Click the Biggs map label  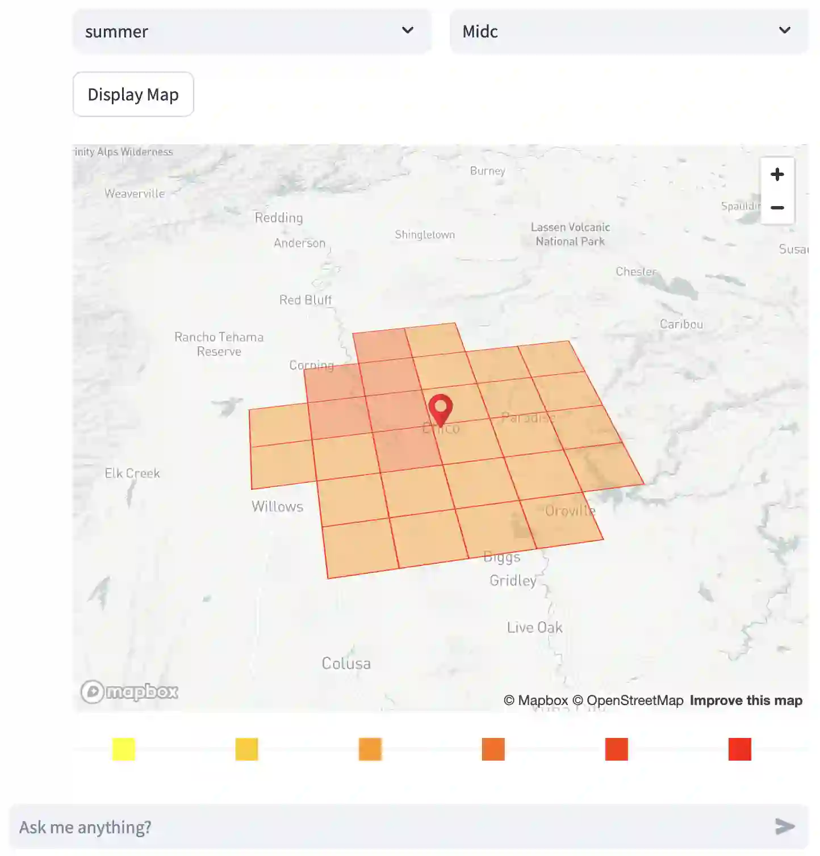(x=502, y=557)
